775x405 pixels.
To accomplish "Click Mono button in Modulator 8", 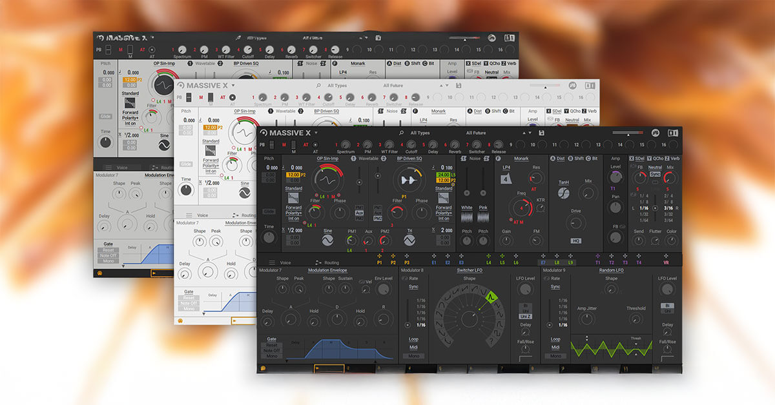I will coord(413,356).
